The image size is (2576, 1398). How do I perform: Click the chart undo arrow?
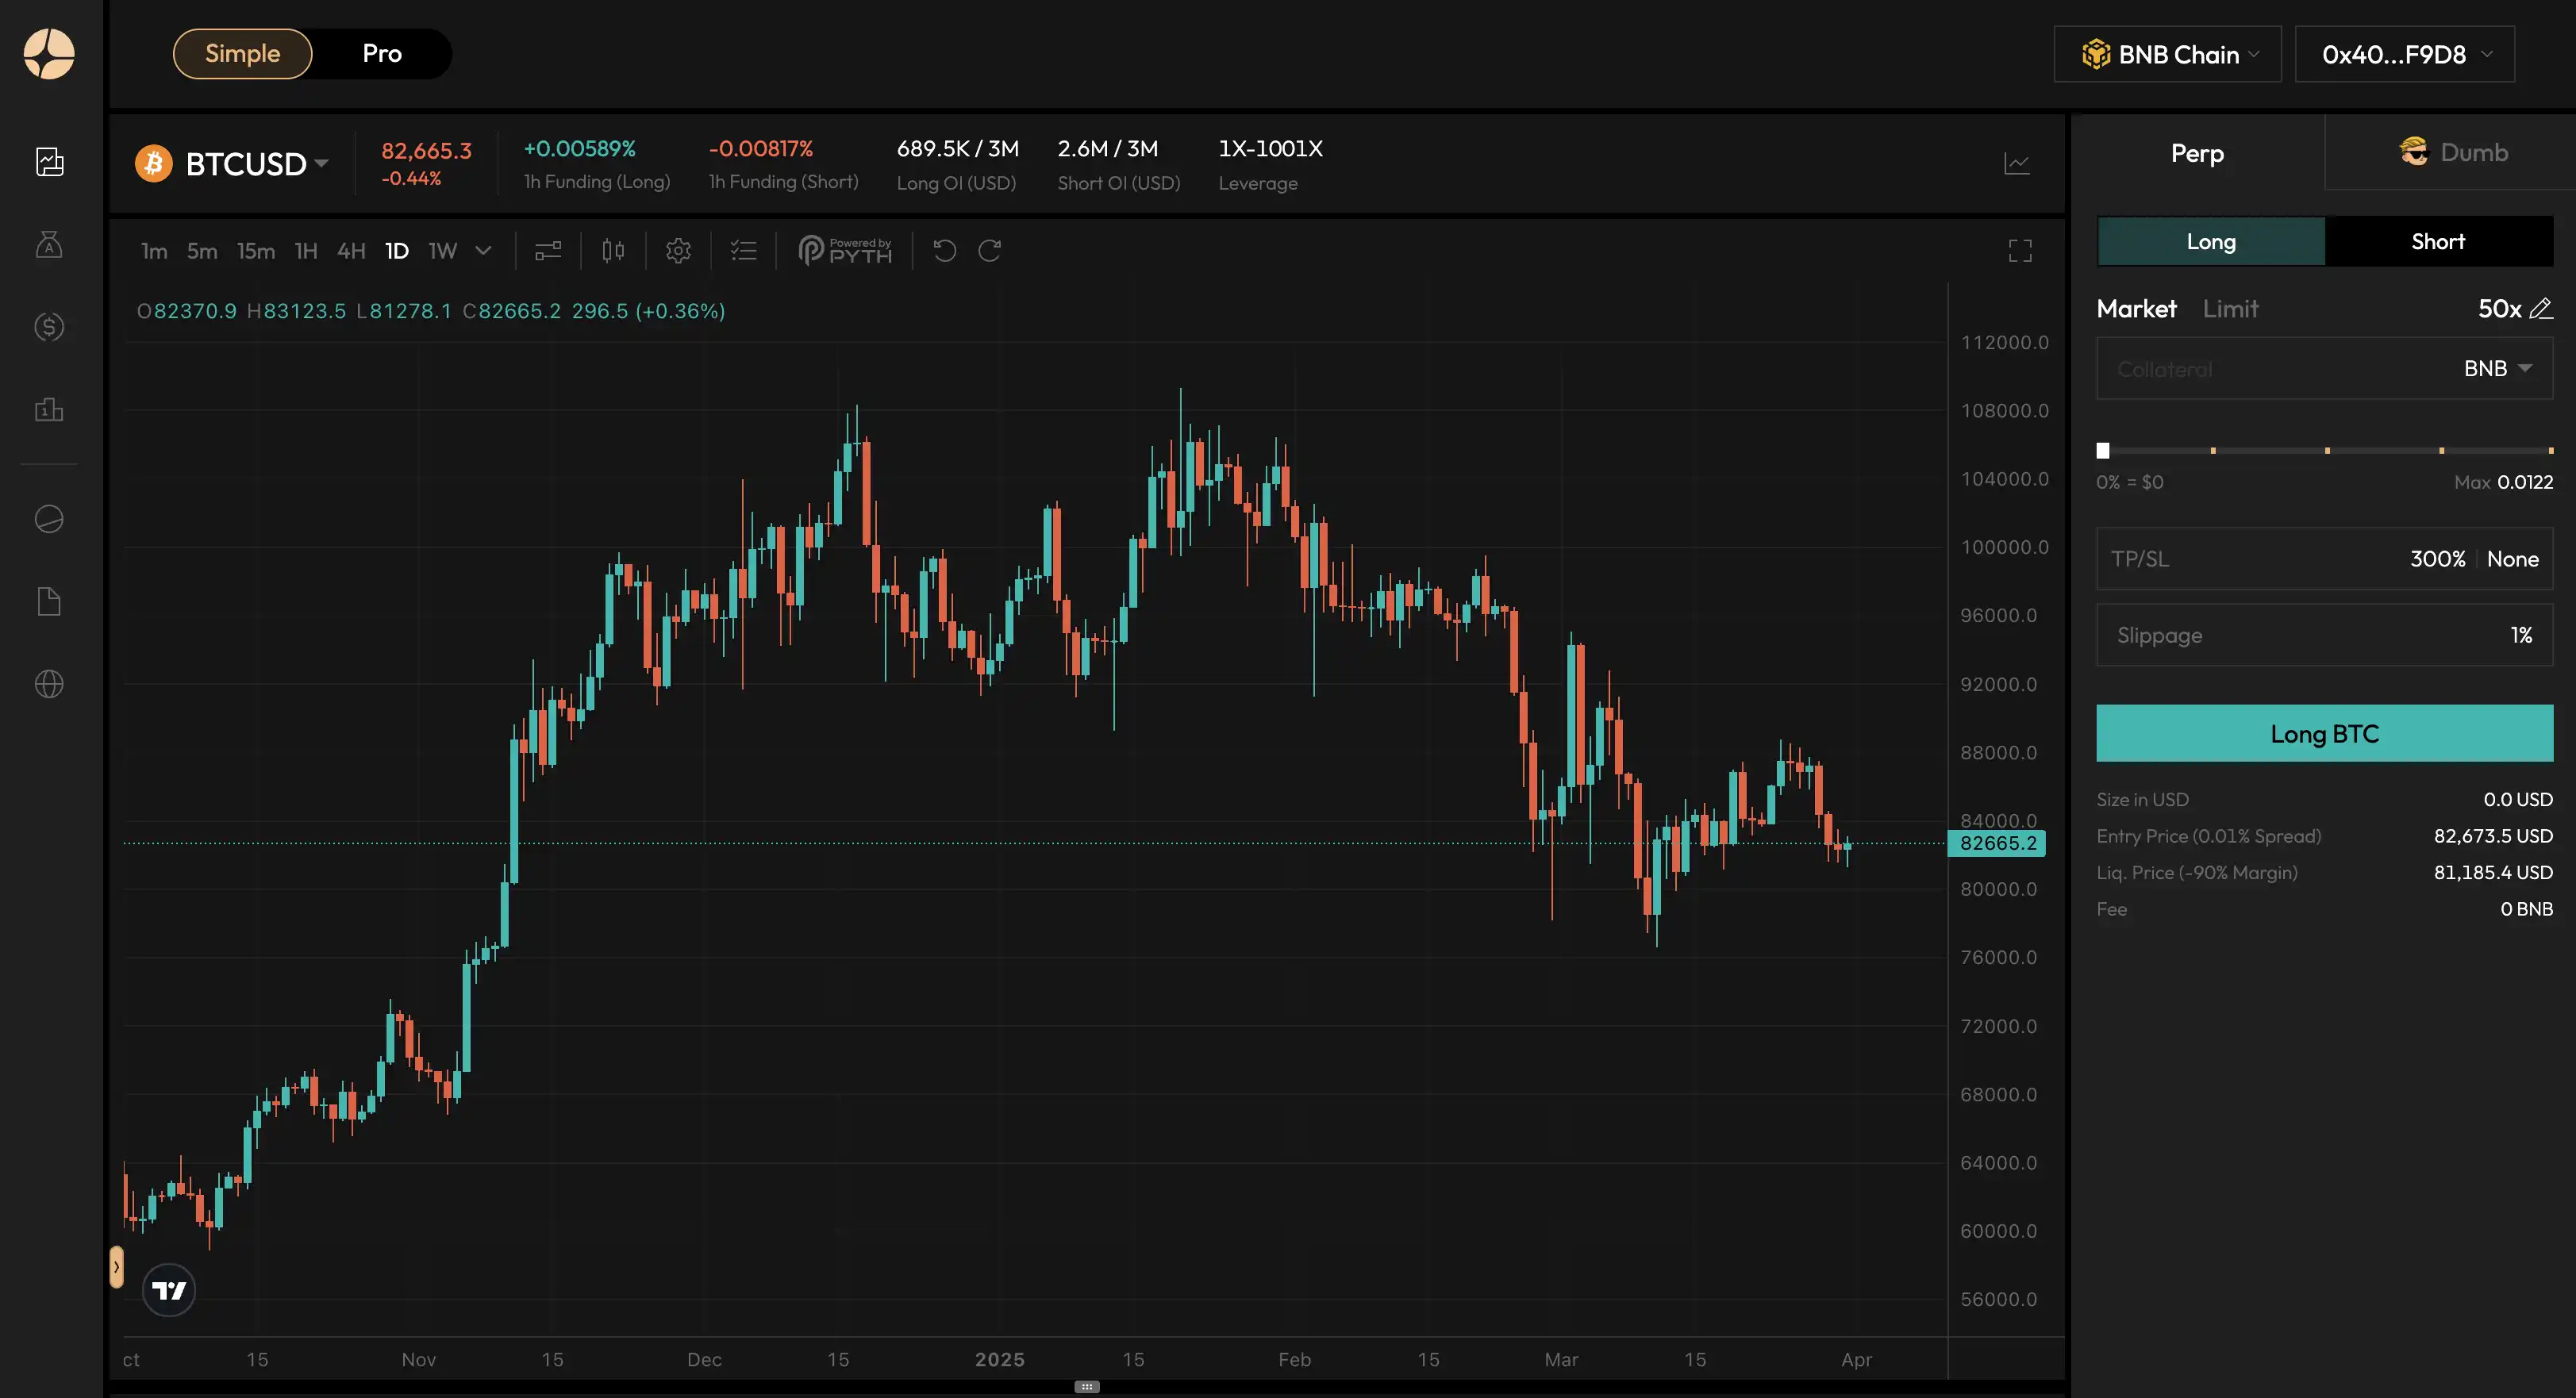[945, 250]
